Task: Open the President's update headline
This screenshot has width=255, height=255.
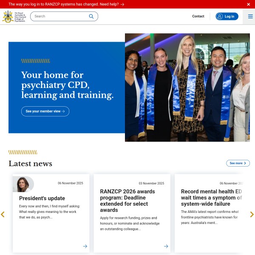Action: point(42,198)
